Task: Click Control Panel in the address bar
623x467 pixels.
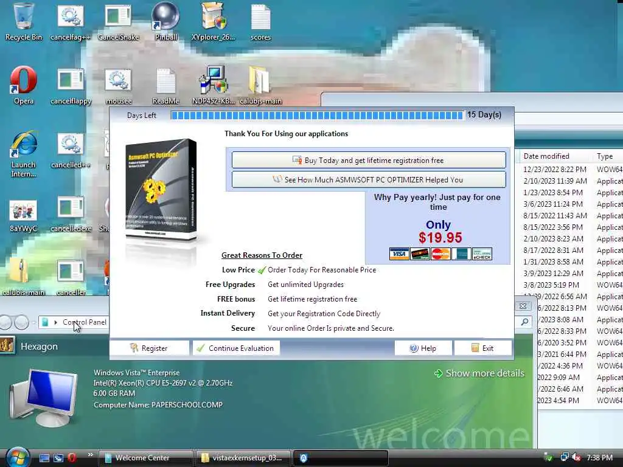Action: coord(84,322)
